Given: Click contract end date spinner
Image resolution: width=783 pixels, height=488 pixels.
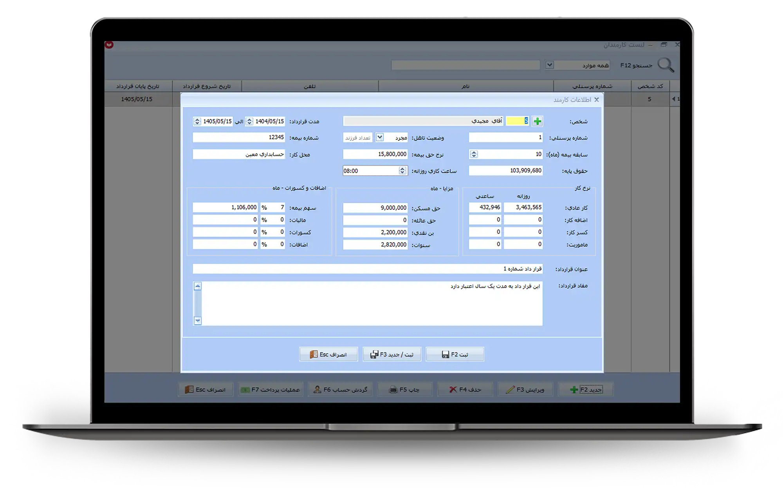Looking at the screenshot, I should (197, 121).
